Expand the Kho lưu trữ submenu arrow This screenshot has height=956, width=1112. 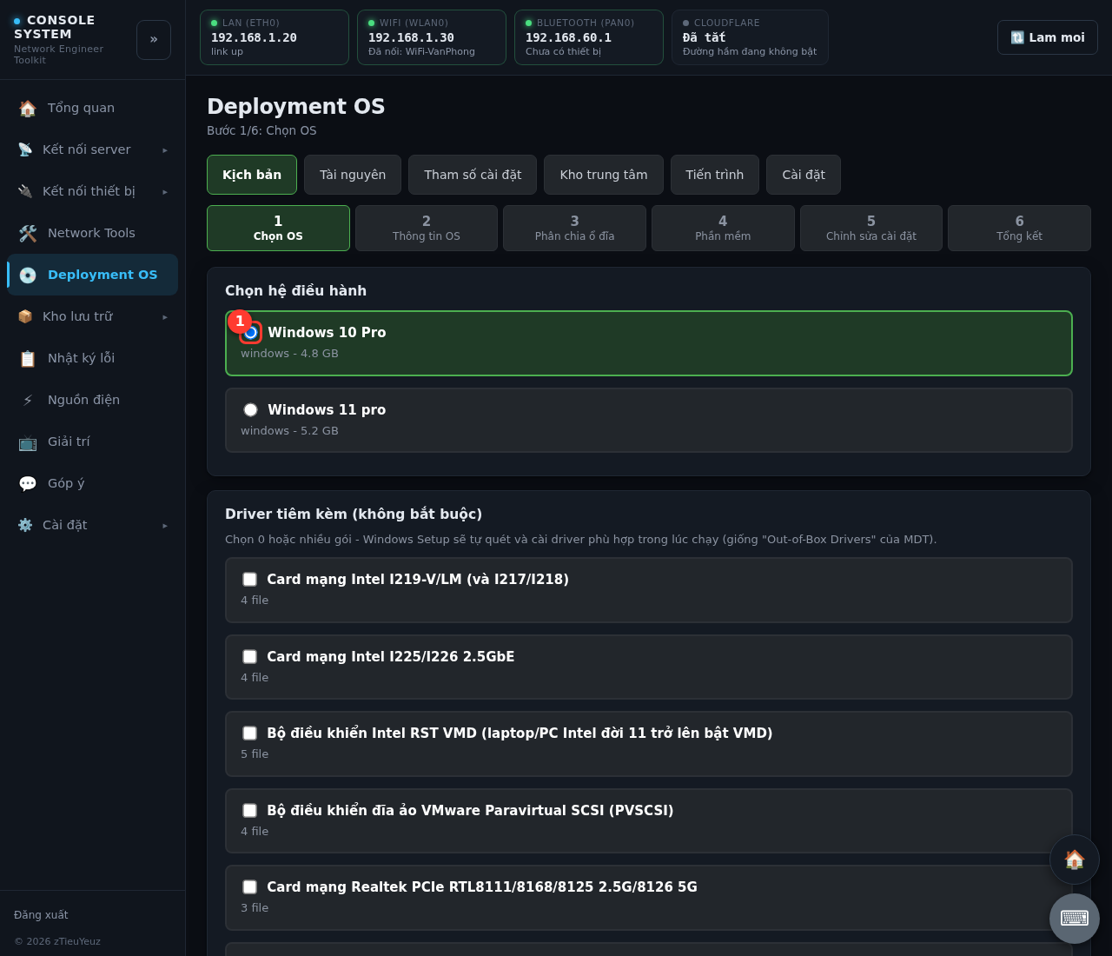pos(165,316)
